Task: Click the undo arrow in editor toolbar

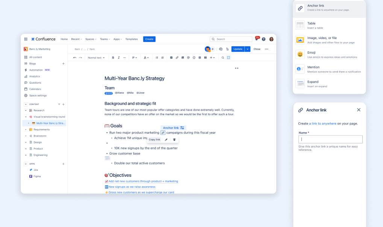Action: [x=75, y=57]
